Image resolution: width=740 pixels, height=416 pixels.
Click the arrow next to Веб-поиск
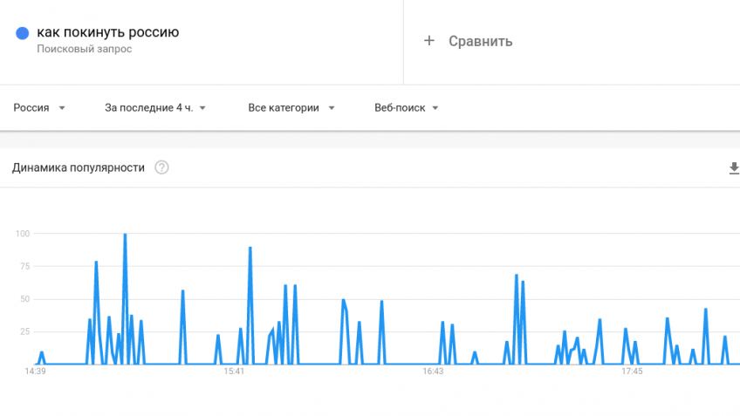click(435, 108)
